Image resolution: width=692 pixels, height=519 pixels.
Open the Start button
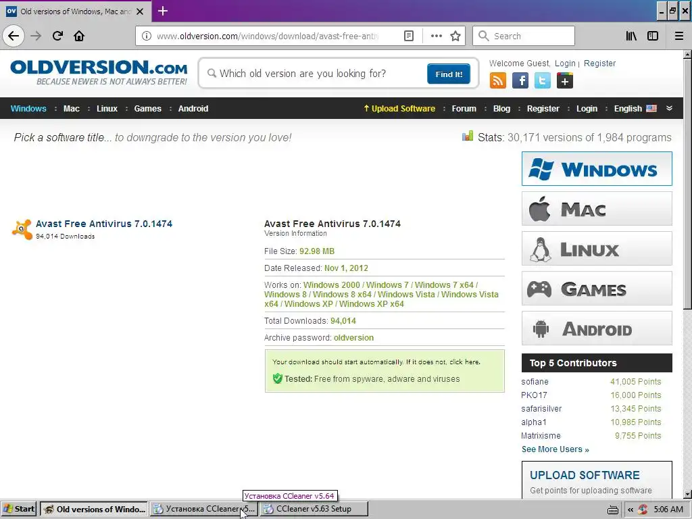(19, 509)
